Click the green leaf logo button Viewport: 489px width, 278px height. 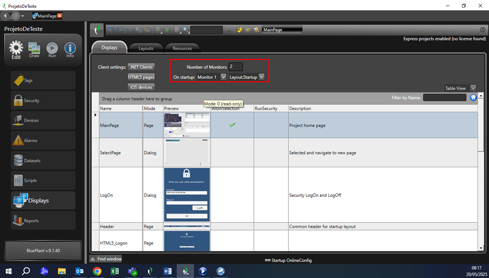click(97, 30)
